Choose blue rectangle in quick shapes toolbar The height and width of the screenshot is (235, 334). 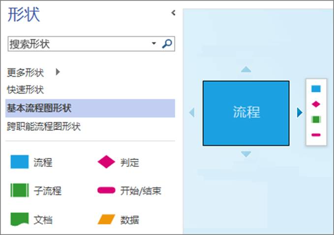point(316,89)
